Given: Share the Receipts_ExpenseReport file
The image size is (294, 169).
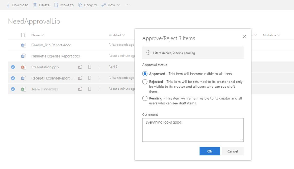Looking at the screenshot, I should 80,78.
